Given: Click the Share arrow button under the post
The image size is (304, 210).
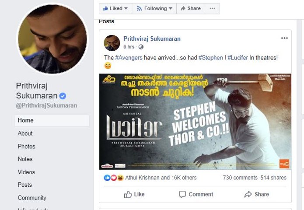Looking at the screenshot, I should point(256,194).
